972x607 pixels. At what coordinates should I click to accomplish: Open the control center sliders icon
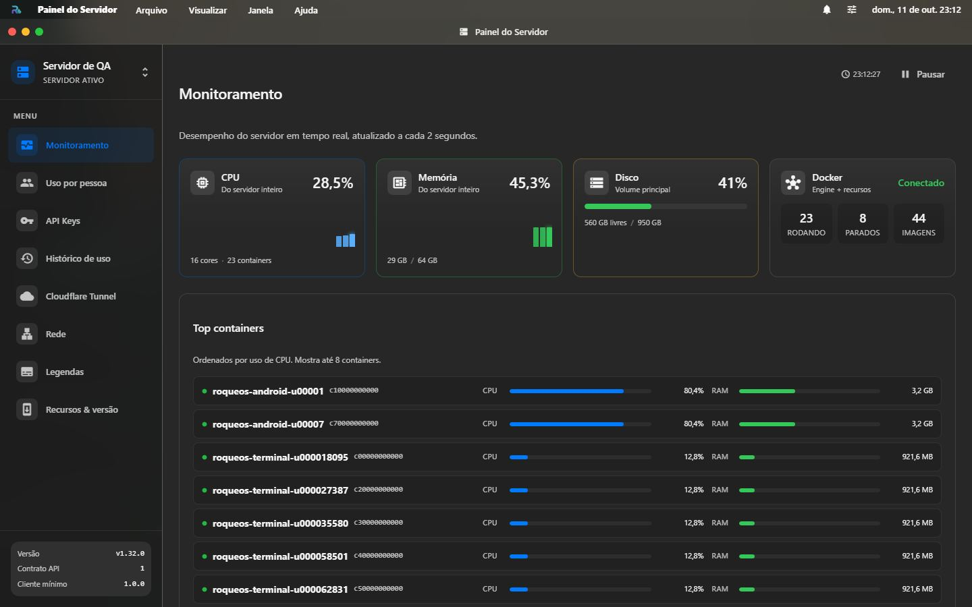pyautogui.click(x=852, y=10)
